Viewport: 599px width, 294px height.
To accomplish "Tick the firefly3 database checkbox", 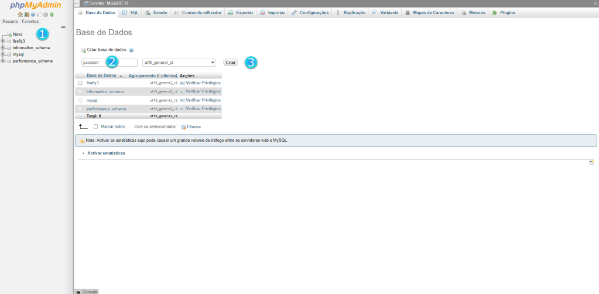I will 80,83.
